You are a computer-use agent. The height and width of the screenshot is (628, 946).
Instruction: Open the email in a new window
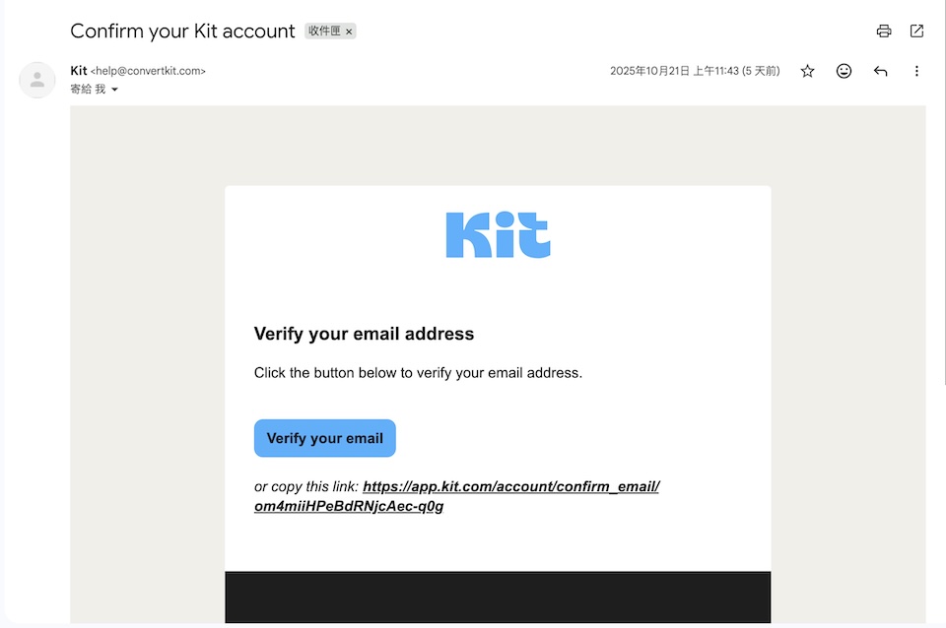click(x=916, y=31)
